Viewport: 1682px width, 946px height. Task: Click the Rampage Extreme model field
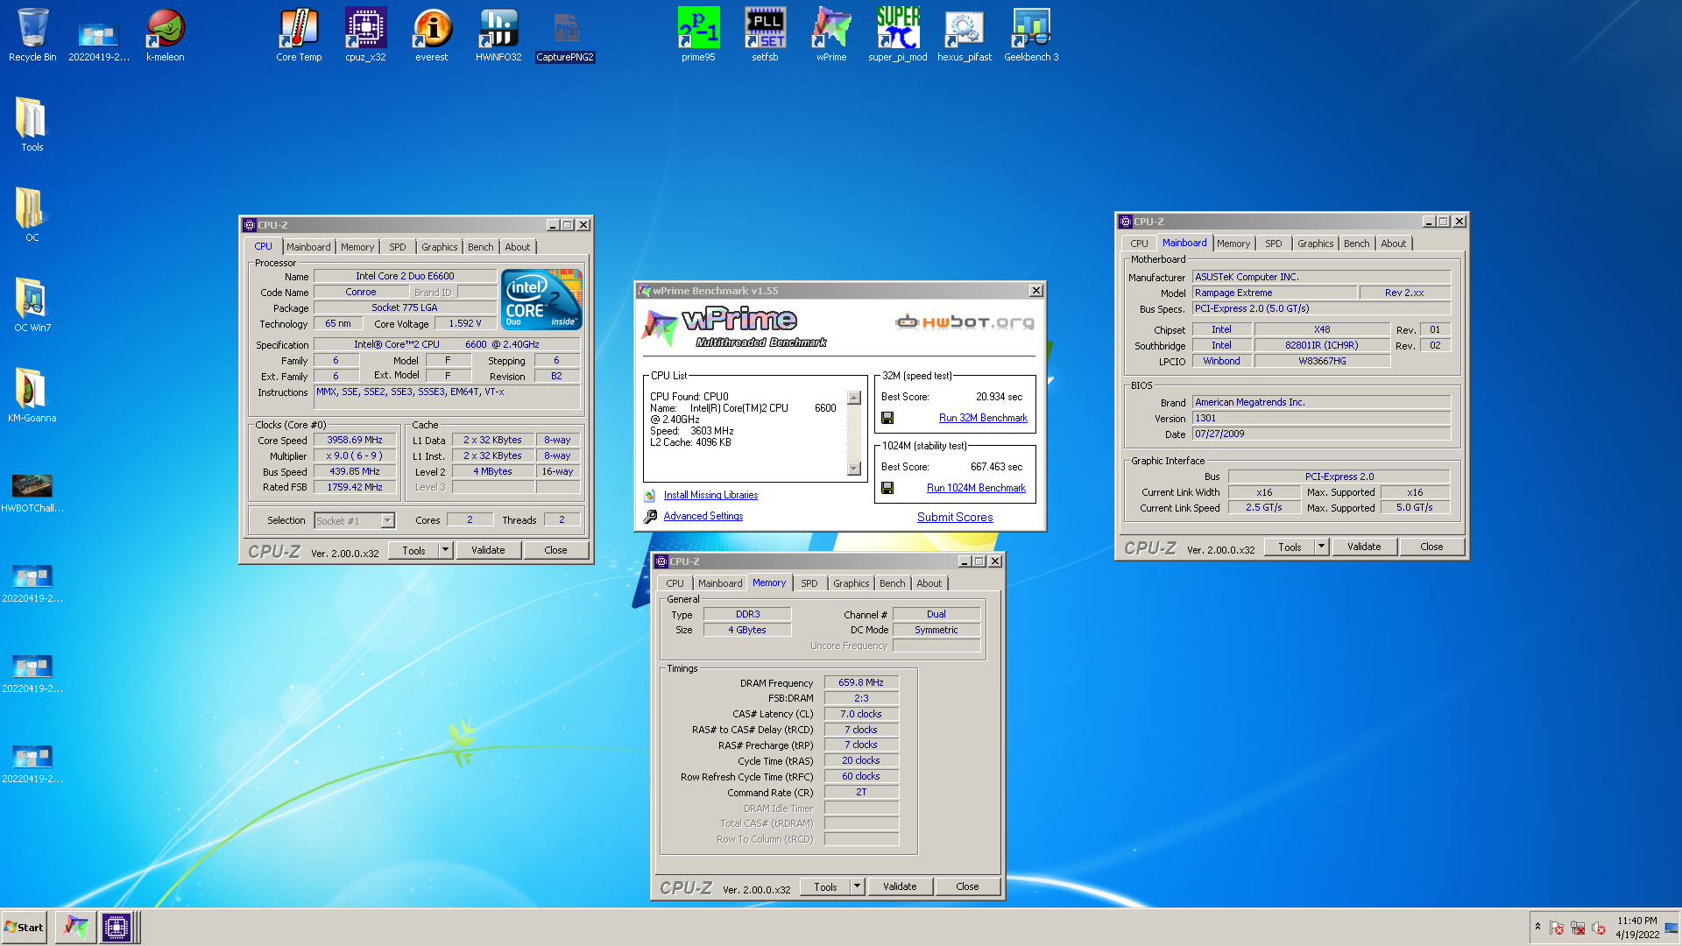1274,293
